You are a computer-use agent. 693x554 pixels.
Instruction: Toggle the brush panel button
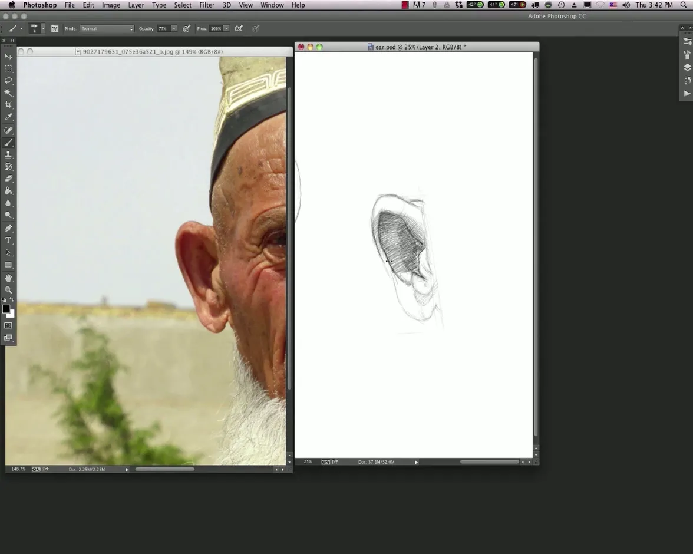[x=55, y=28]
